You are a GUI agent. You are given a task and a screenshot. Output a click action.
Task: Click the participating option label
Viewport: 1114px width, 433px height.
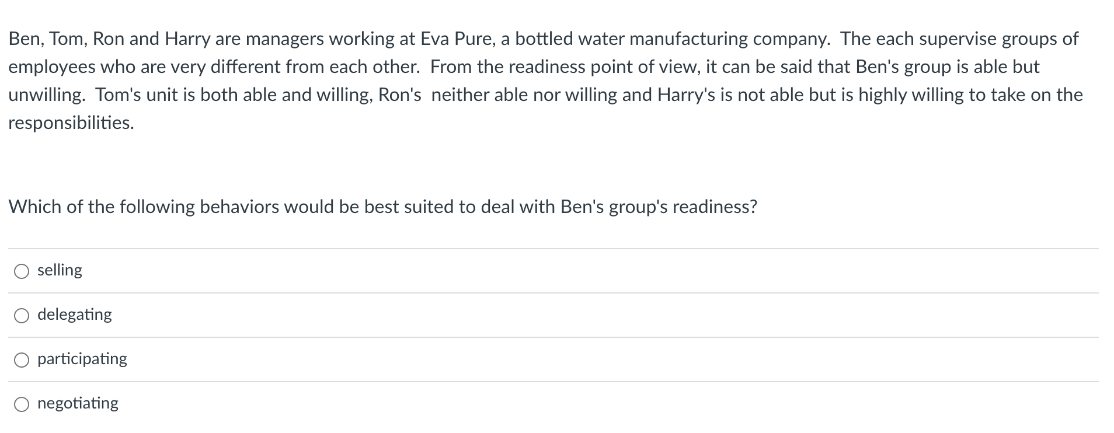click(82, 359)
